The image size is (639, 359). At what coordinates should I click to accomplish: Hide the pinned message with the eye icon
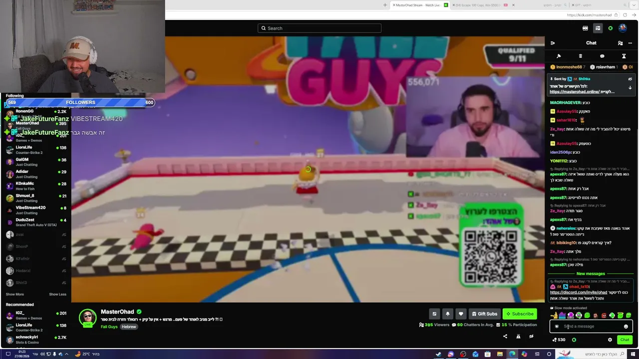(x=630, y=79)
